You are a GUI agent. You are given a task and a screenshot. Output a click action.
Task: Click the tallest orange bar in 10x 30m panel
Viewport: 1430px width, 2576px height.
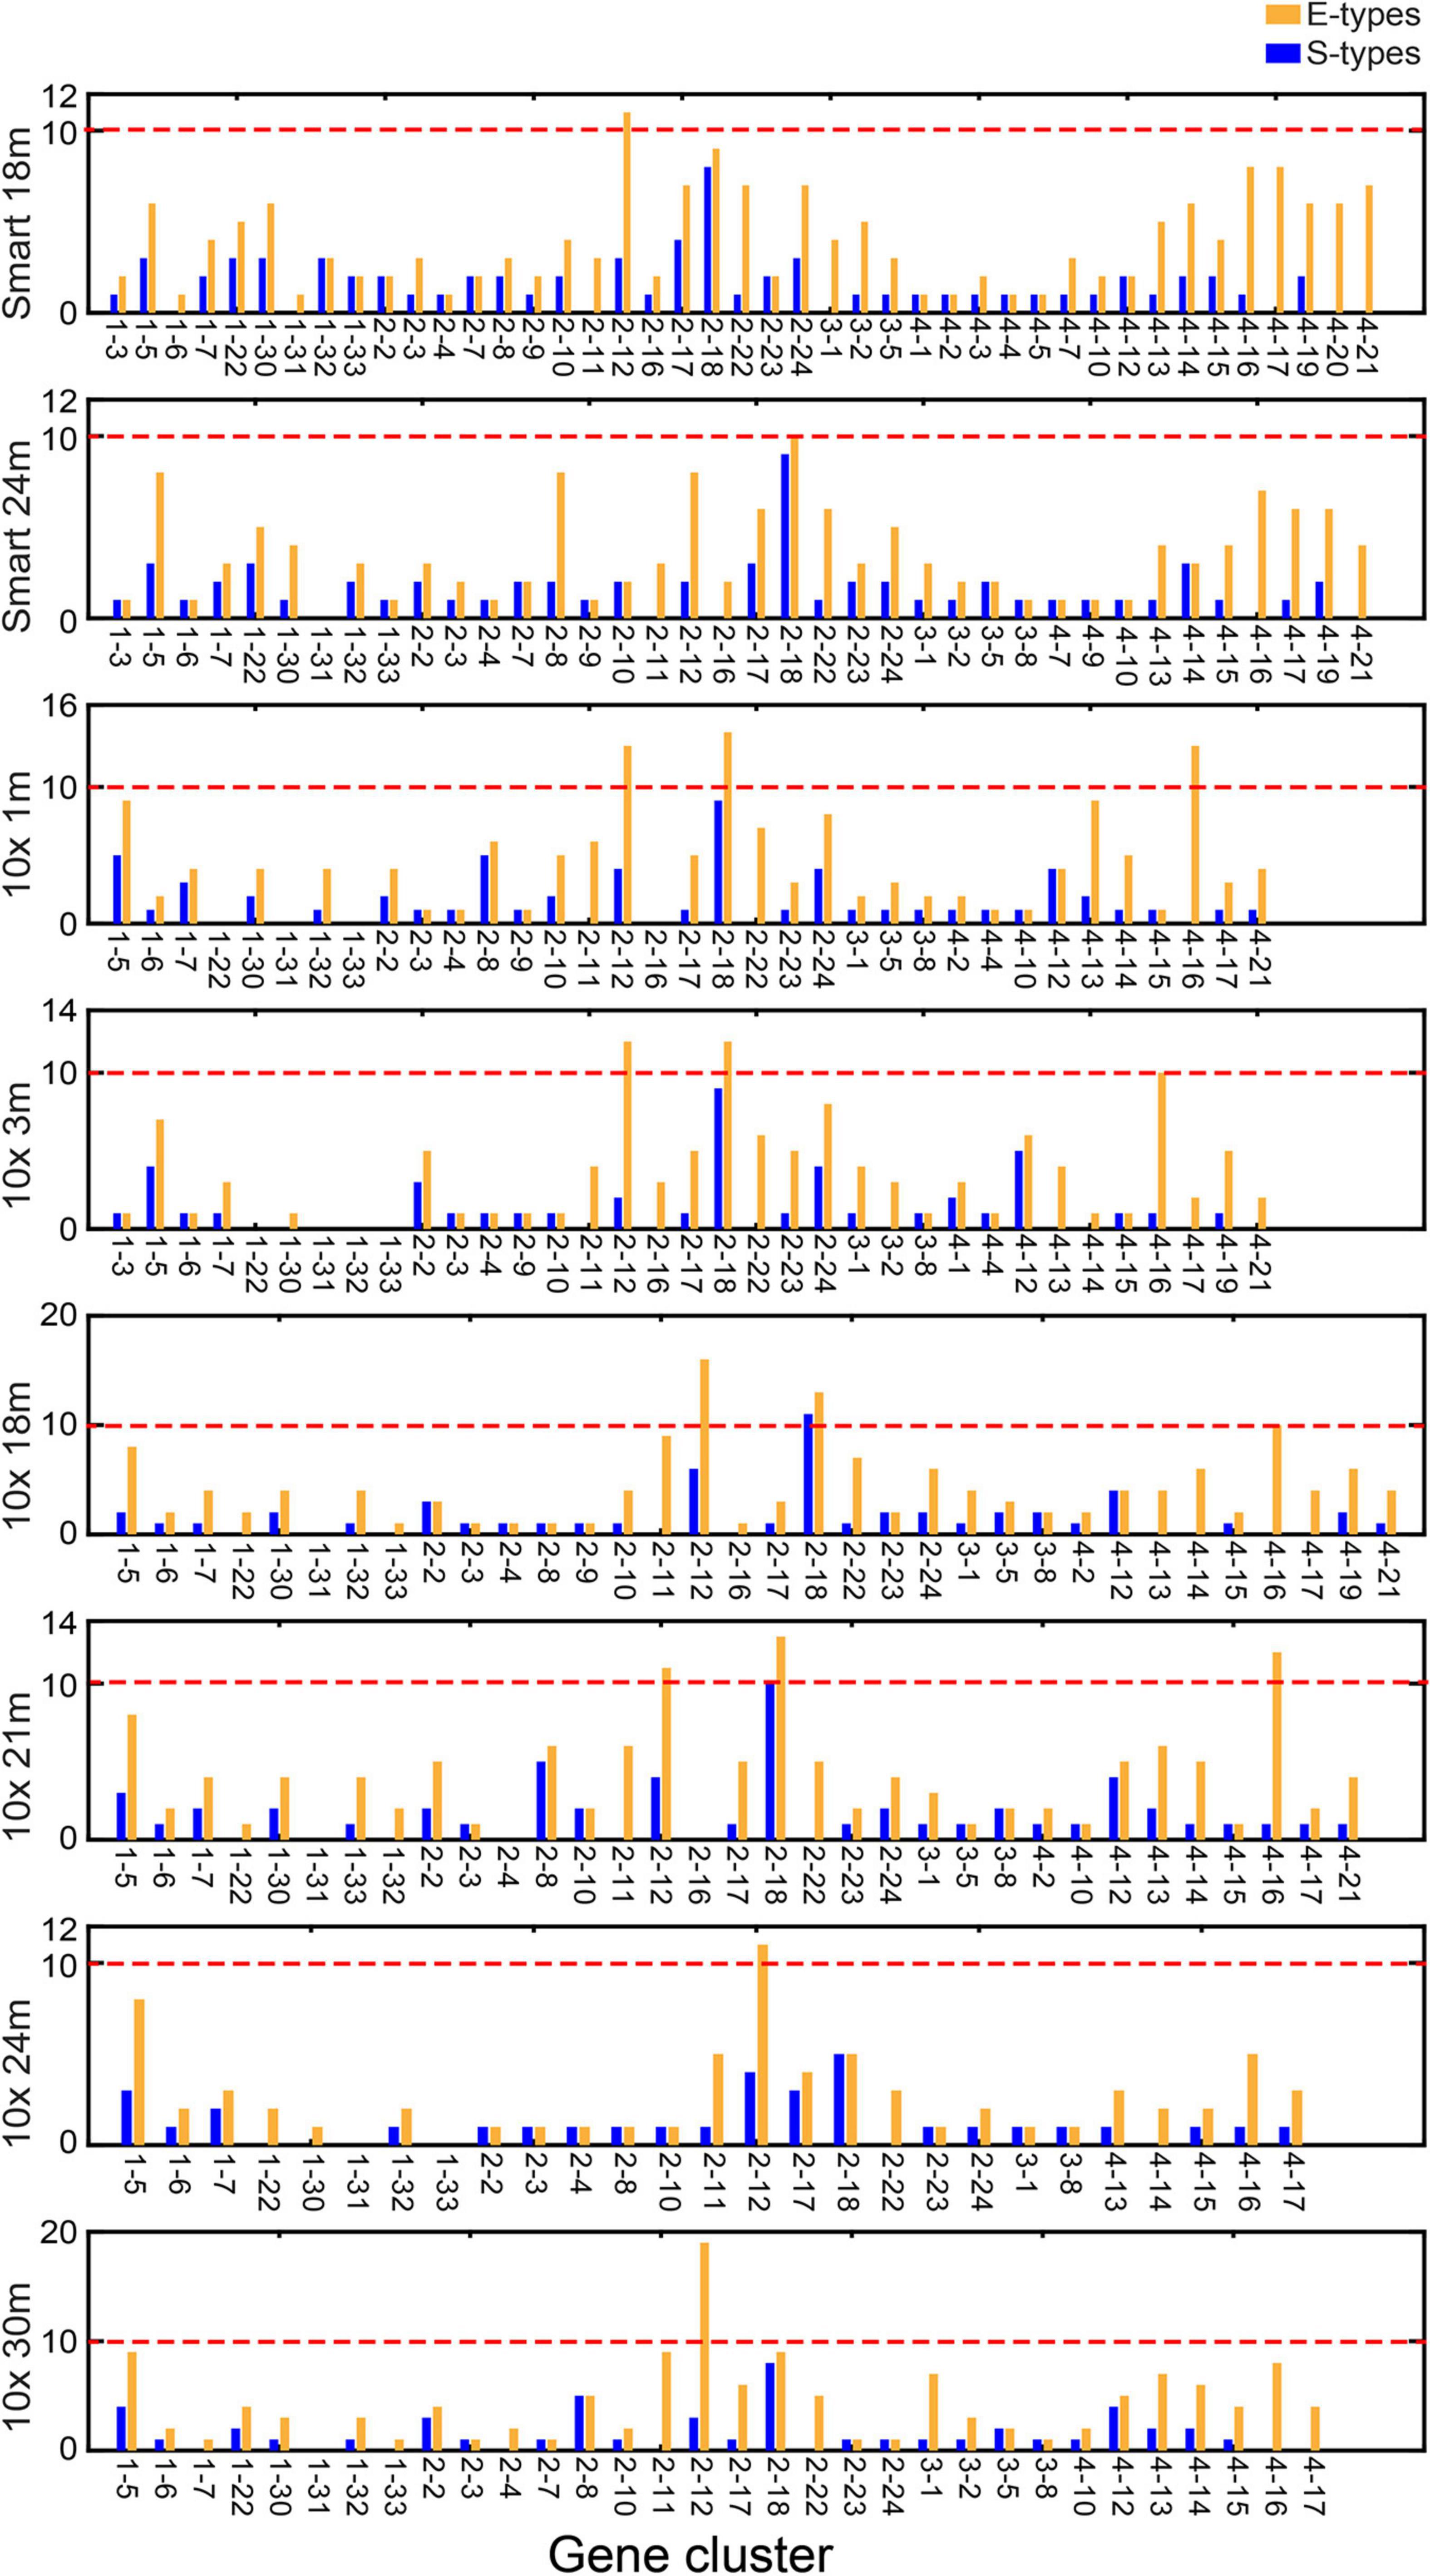point(704,2347)
